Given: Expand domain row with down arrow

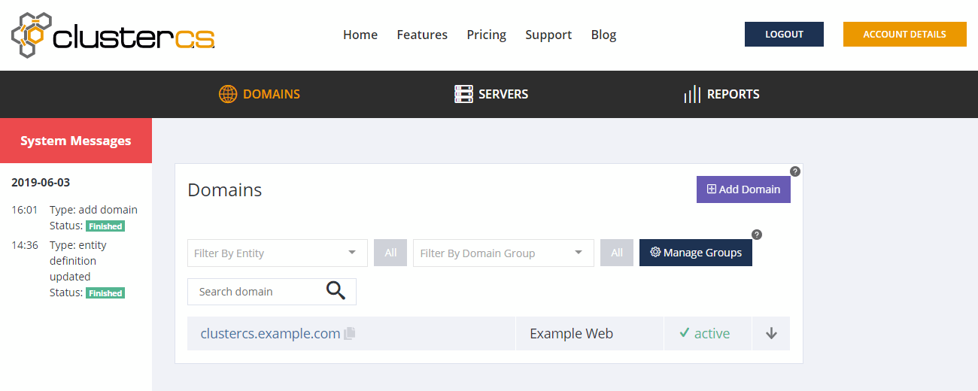Looking at the screenshot, I should [771, 334].
